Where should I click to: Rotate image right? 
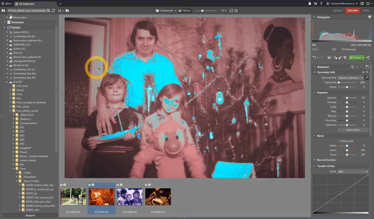(340, 57)
